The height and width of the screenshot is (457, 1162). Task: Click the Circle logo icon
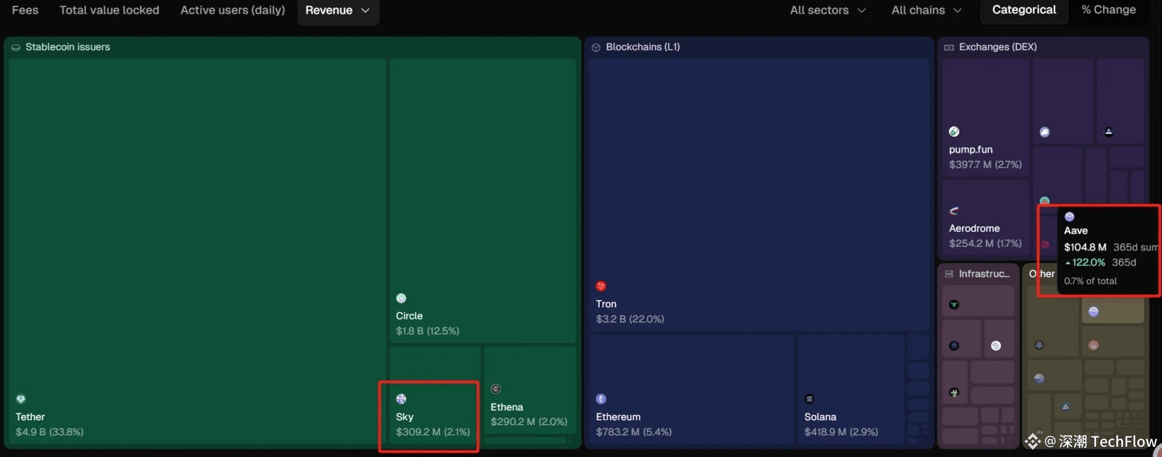coord(401,298)
